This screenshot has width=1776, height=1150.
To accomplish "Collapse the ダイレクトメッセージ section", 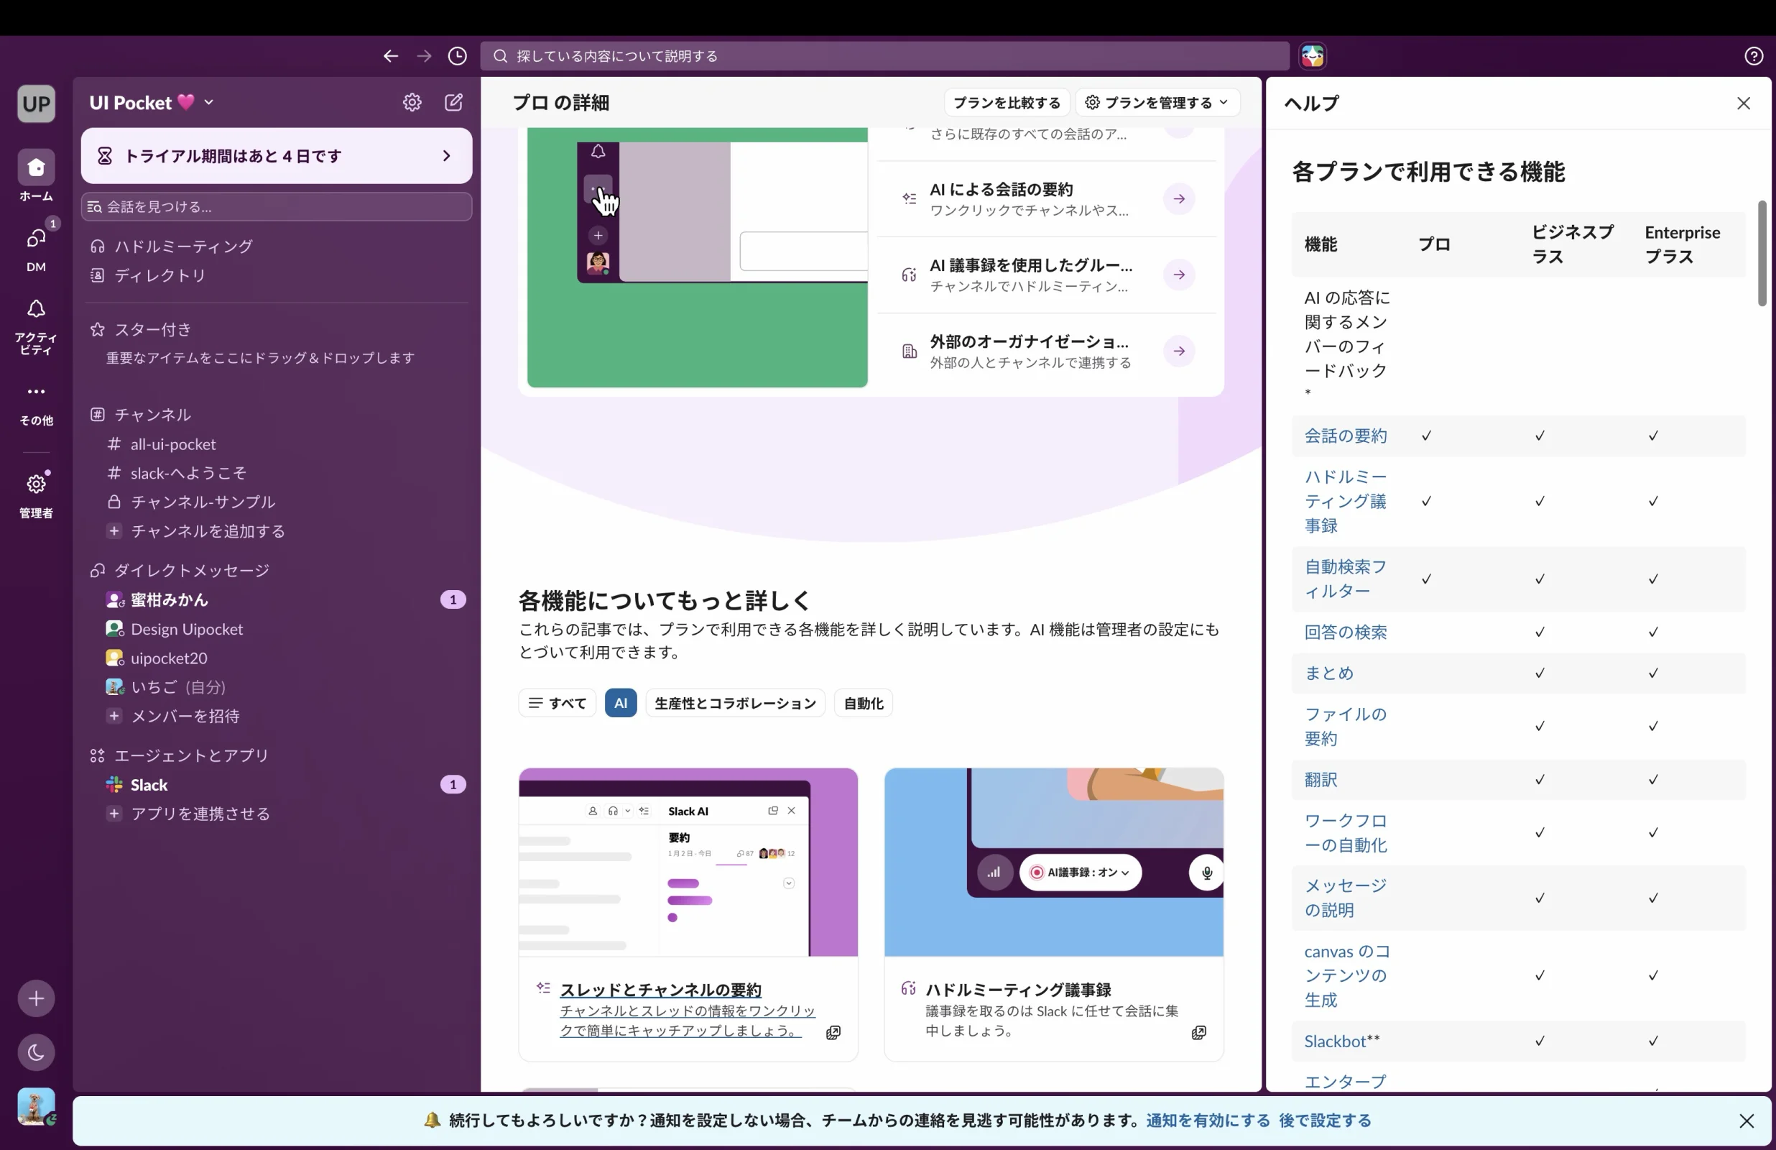I will (x=191, y=571).
